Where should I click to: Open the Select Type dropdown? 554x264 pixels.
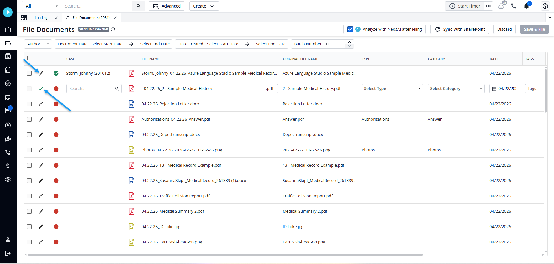(x=392, y=89)
